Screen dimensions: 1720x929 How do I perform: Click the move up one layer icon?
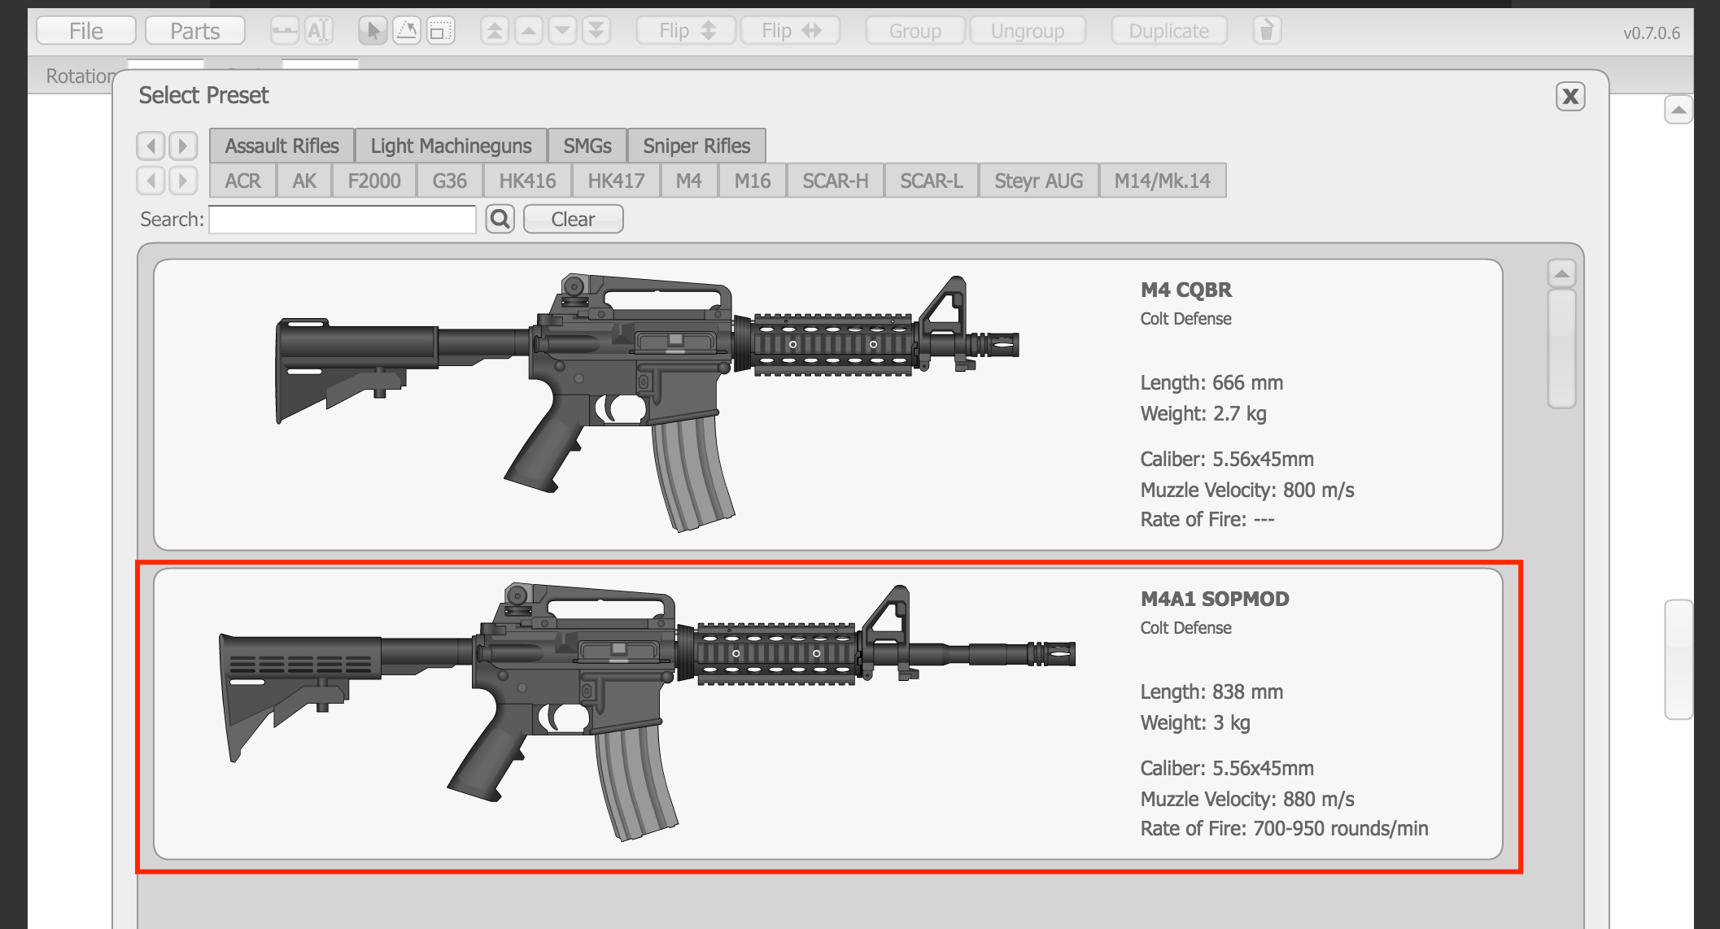(x=529, y=31)
